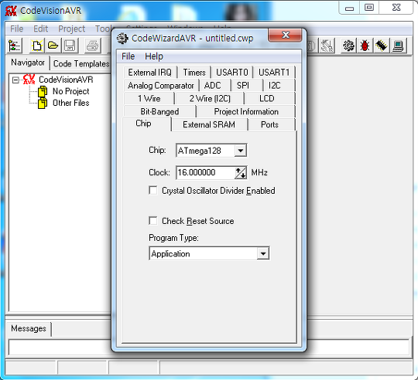Enable Check Reset Source checkbox

click(153, 221)
